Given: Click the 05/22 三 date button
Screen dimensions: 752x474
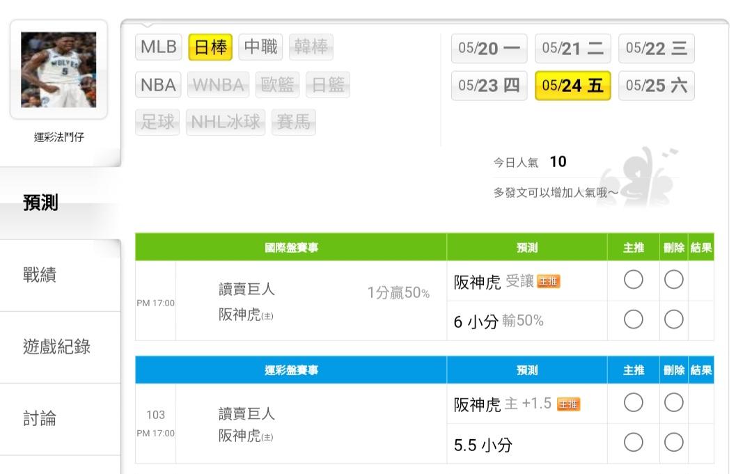Looking at the screenshot, I should click(x=656, y=48).
